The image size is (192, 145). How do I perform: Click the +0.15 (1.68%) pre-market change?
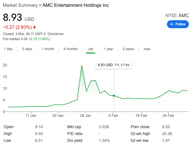point(39,39)
